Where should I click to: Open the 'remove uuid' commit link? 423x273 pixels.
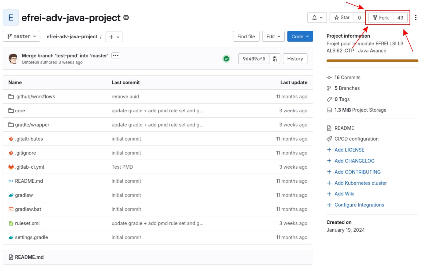125,97
